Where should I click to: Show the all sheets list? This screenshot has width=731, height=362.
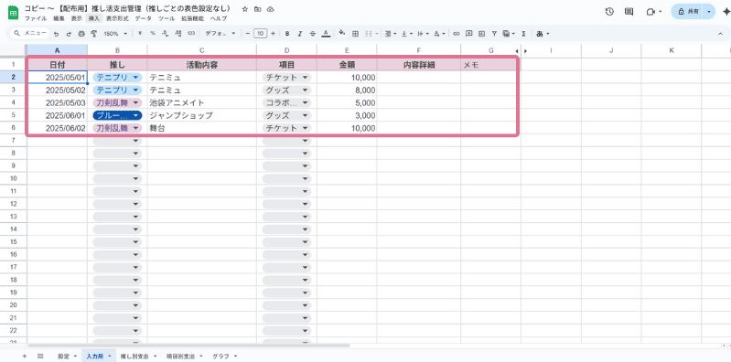pyautogui.click(x=40, y=356)
